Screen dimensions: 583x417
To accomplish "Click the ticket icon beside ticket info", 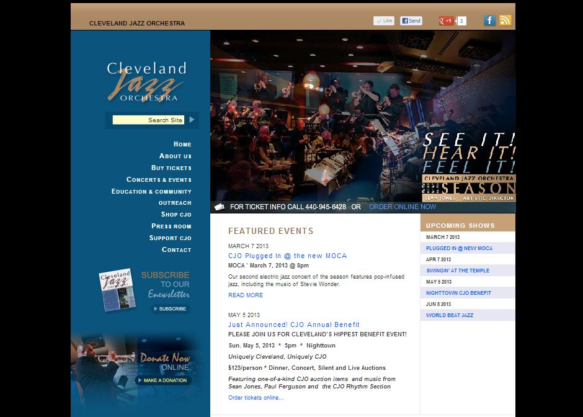I will point(220,207).
